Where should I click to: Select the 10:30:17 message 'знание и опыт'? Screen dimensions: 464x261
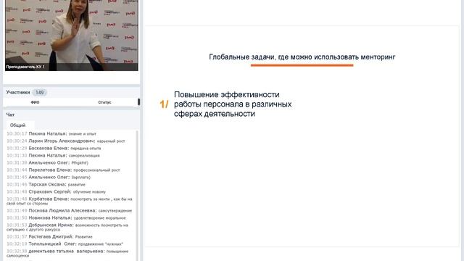click(51, 133)
